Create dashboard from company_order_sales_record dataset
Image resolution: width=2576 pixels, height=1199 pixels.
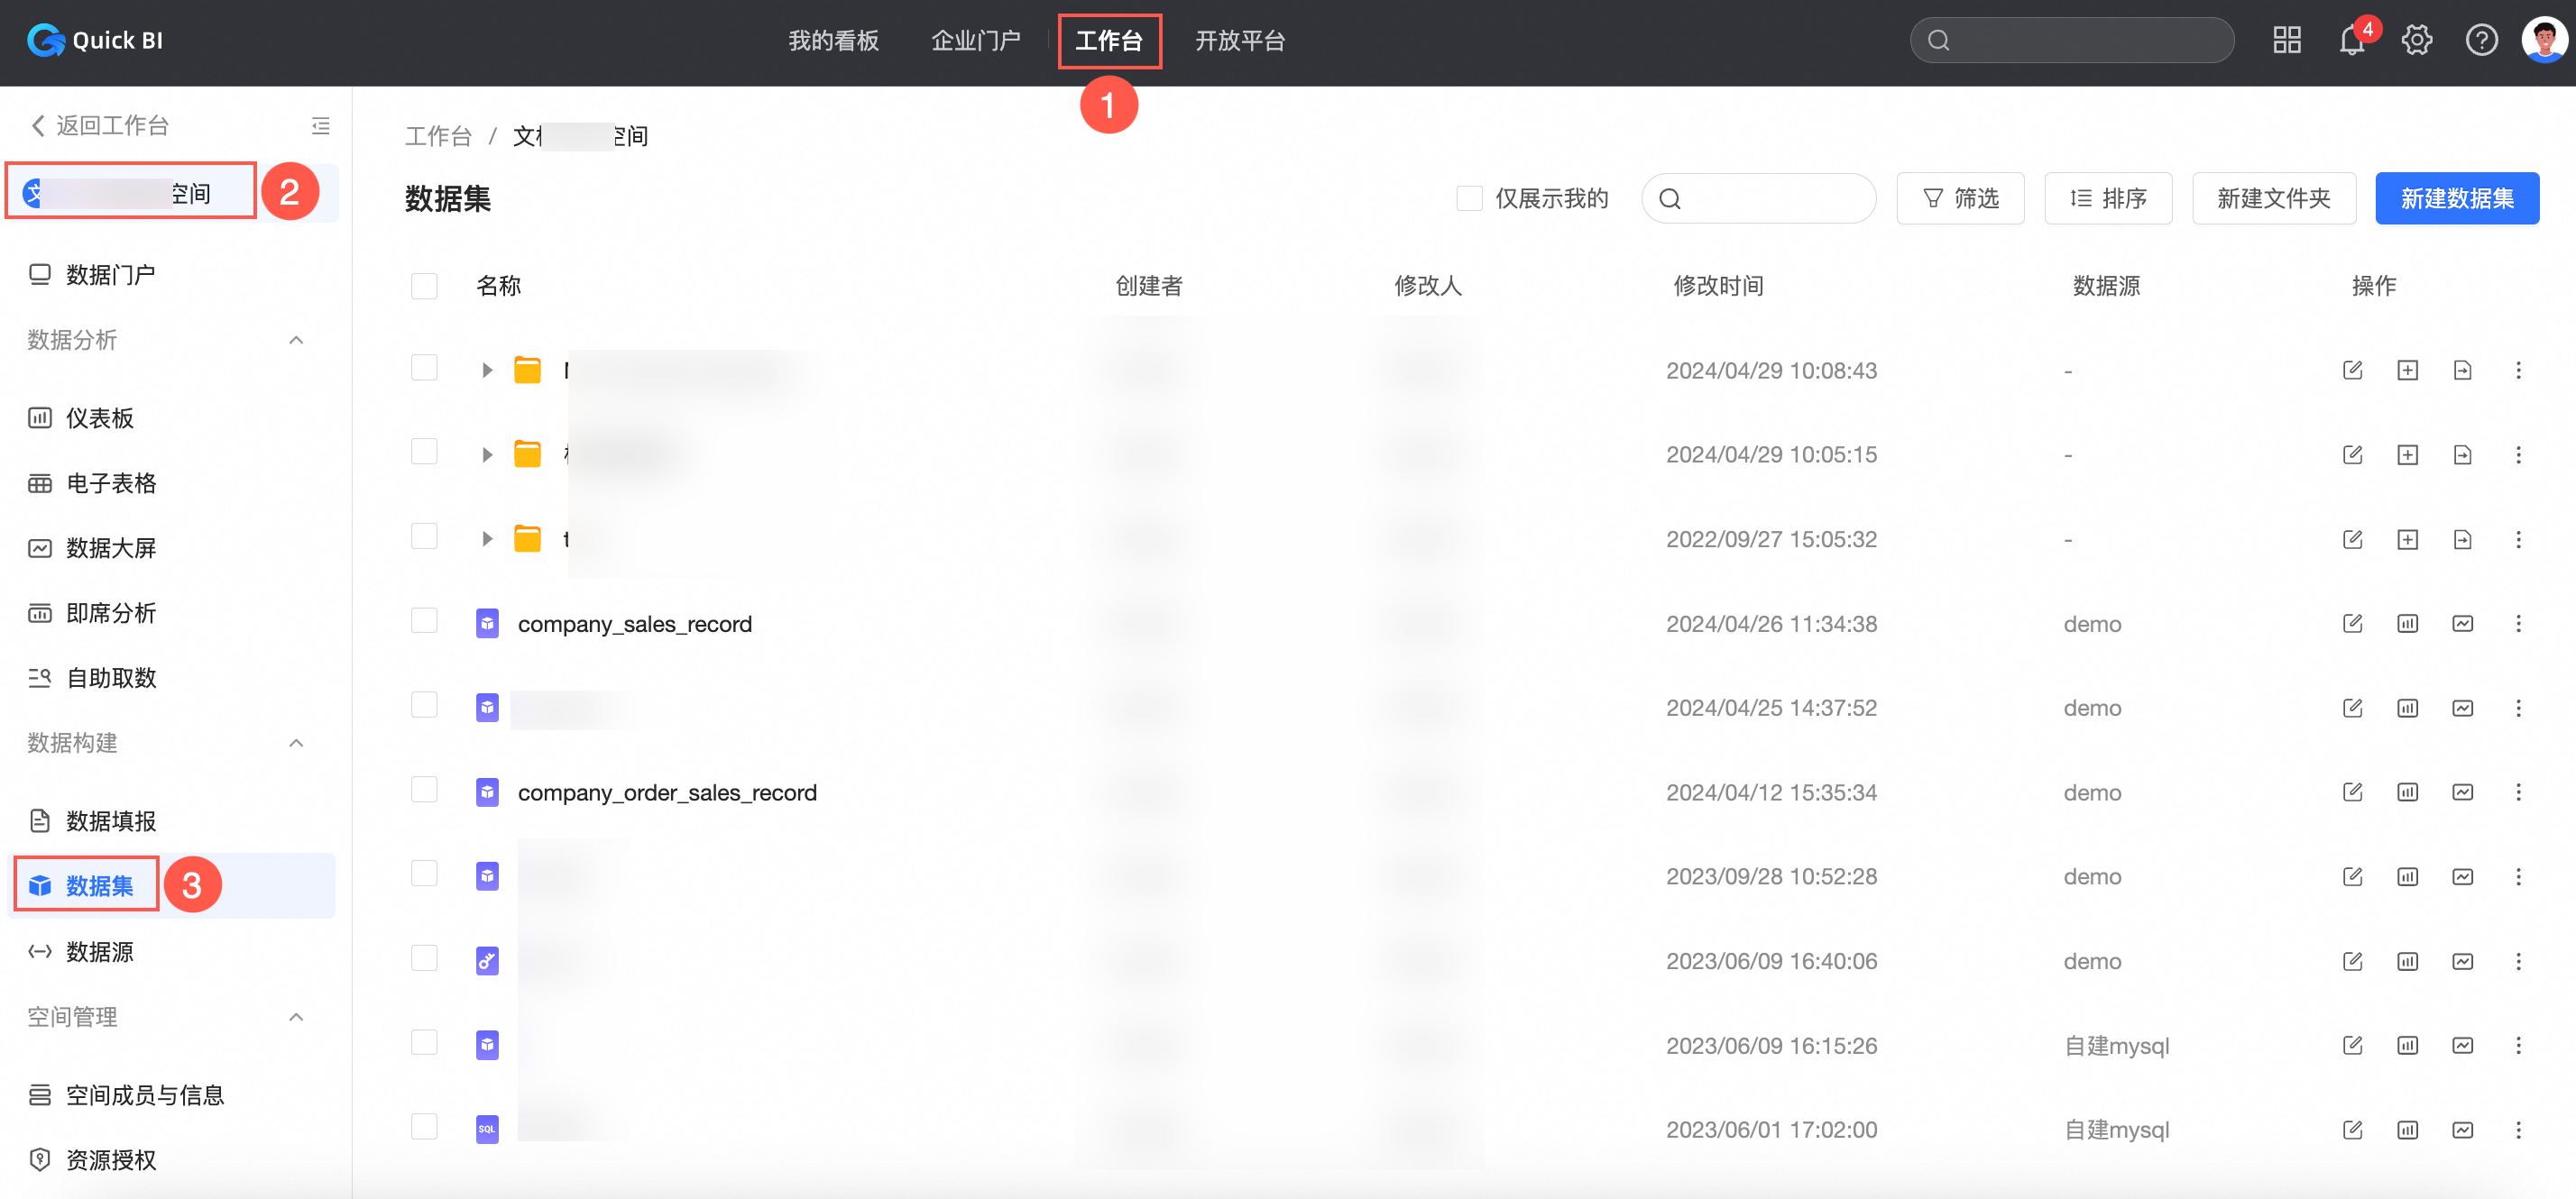coord(2407,792)
